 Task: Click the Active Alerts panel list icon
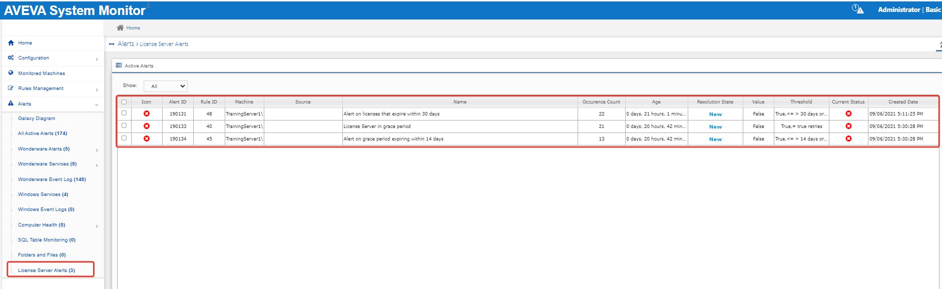(119, 65)
